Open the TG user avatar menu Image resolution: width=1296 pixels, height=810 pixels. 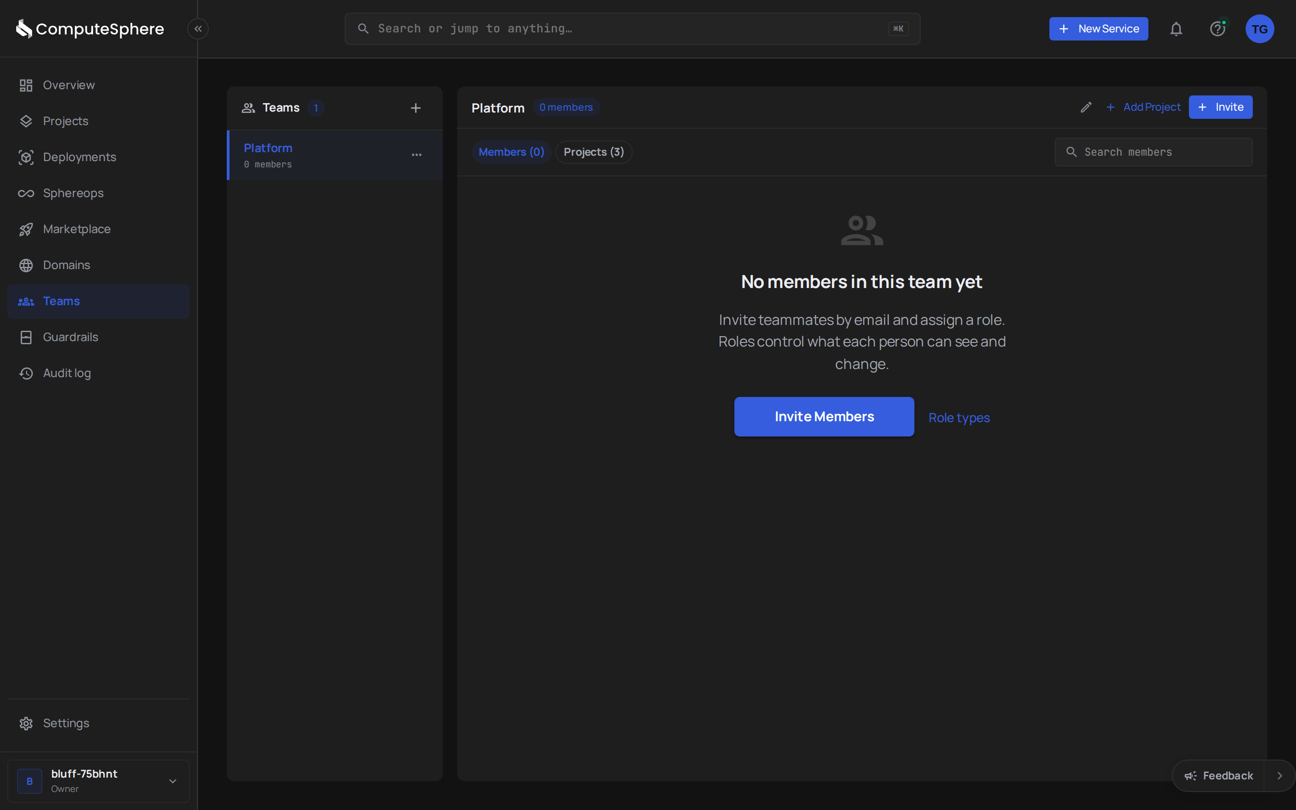click(x=1260, y=29)
